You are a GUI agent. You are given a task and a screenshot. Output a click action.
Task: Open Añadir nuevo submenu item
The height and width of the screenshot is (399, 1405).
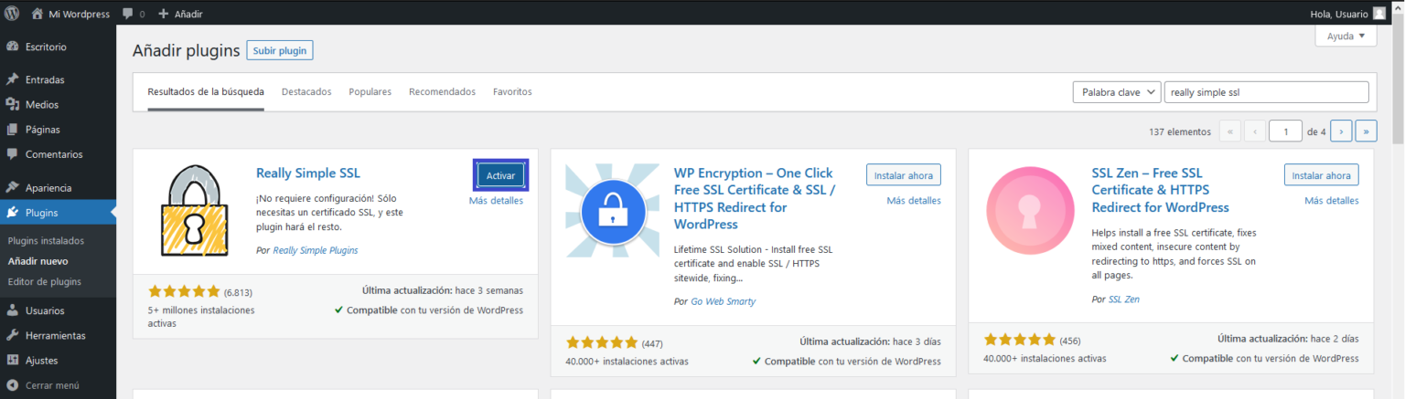pyautogui.click(x=38, y=261)
